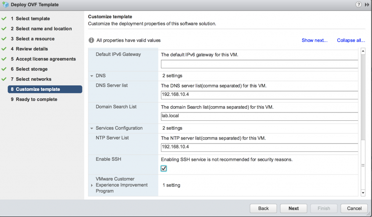
Task: Click the green checkmark next to Select template
Action: click(x=4, y=19)
